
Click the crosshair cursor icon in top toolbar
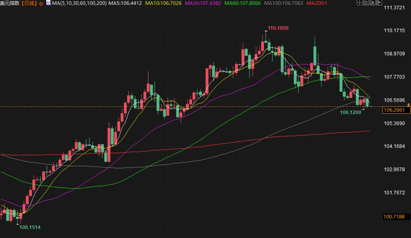pyautogui.click(x=359, y=3)
